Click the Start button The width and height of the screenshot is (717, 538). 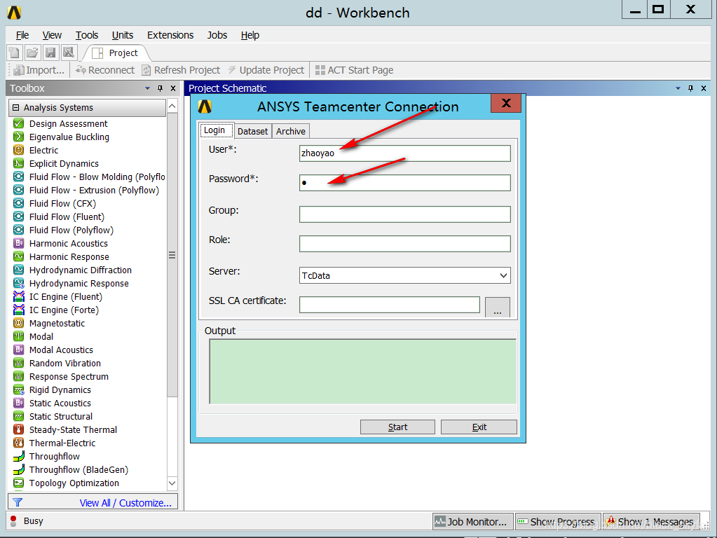[397, 427]
